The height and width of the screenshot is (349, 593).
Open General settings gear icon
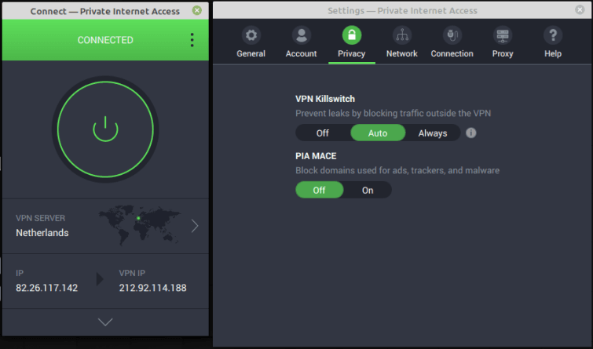pyautogui.click(x=251, y=35)
